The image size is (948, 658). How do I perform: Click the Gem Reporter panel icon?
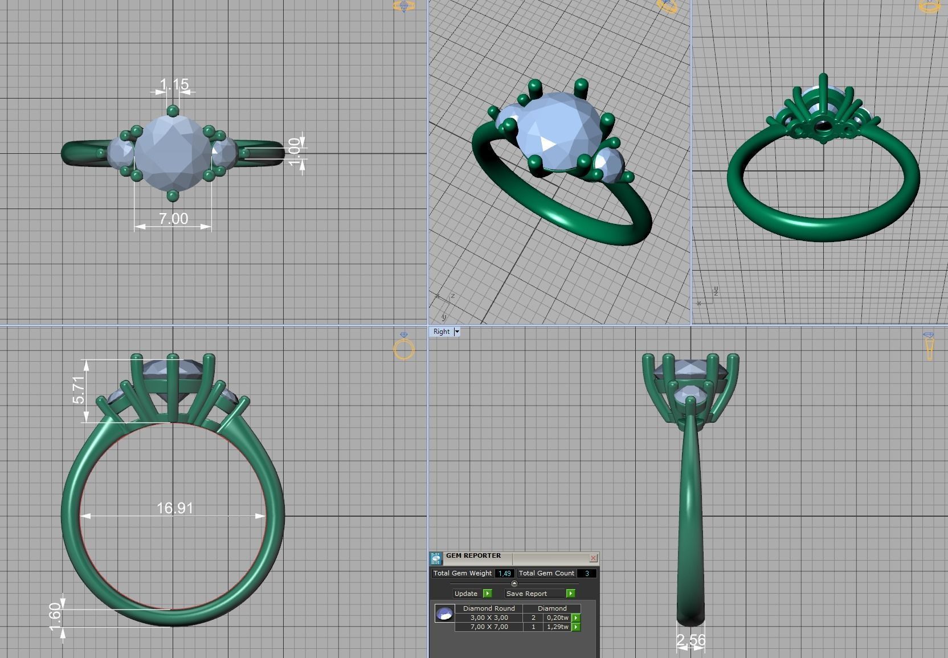click(436, 558)
